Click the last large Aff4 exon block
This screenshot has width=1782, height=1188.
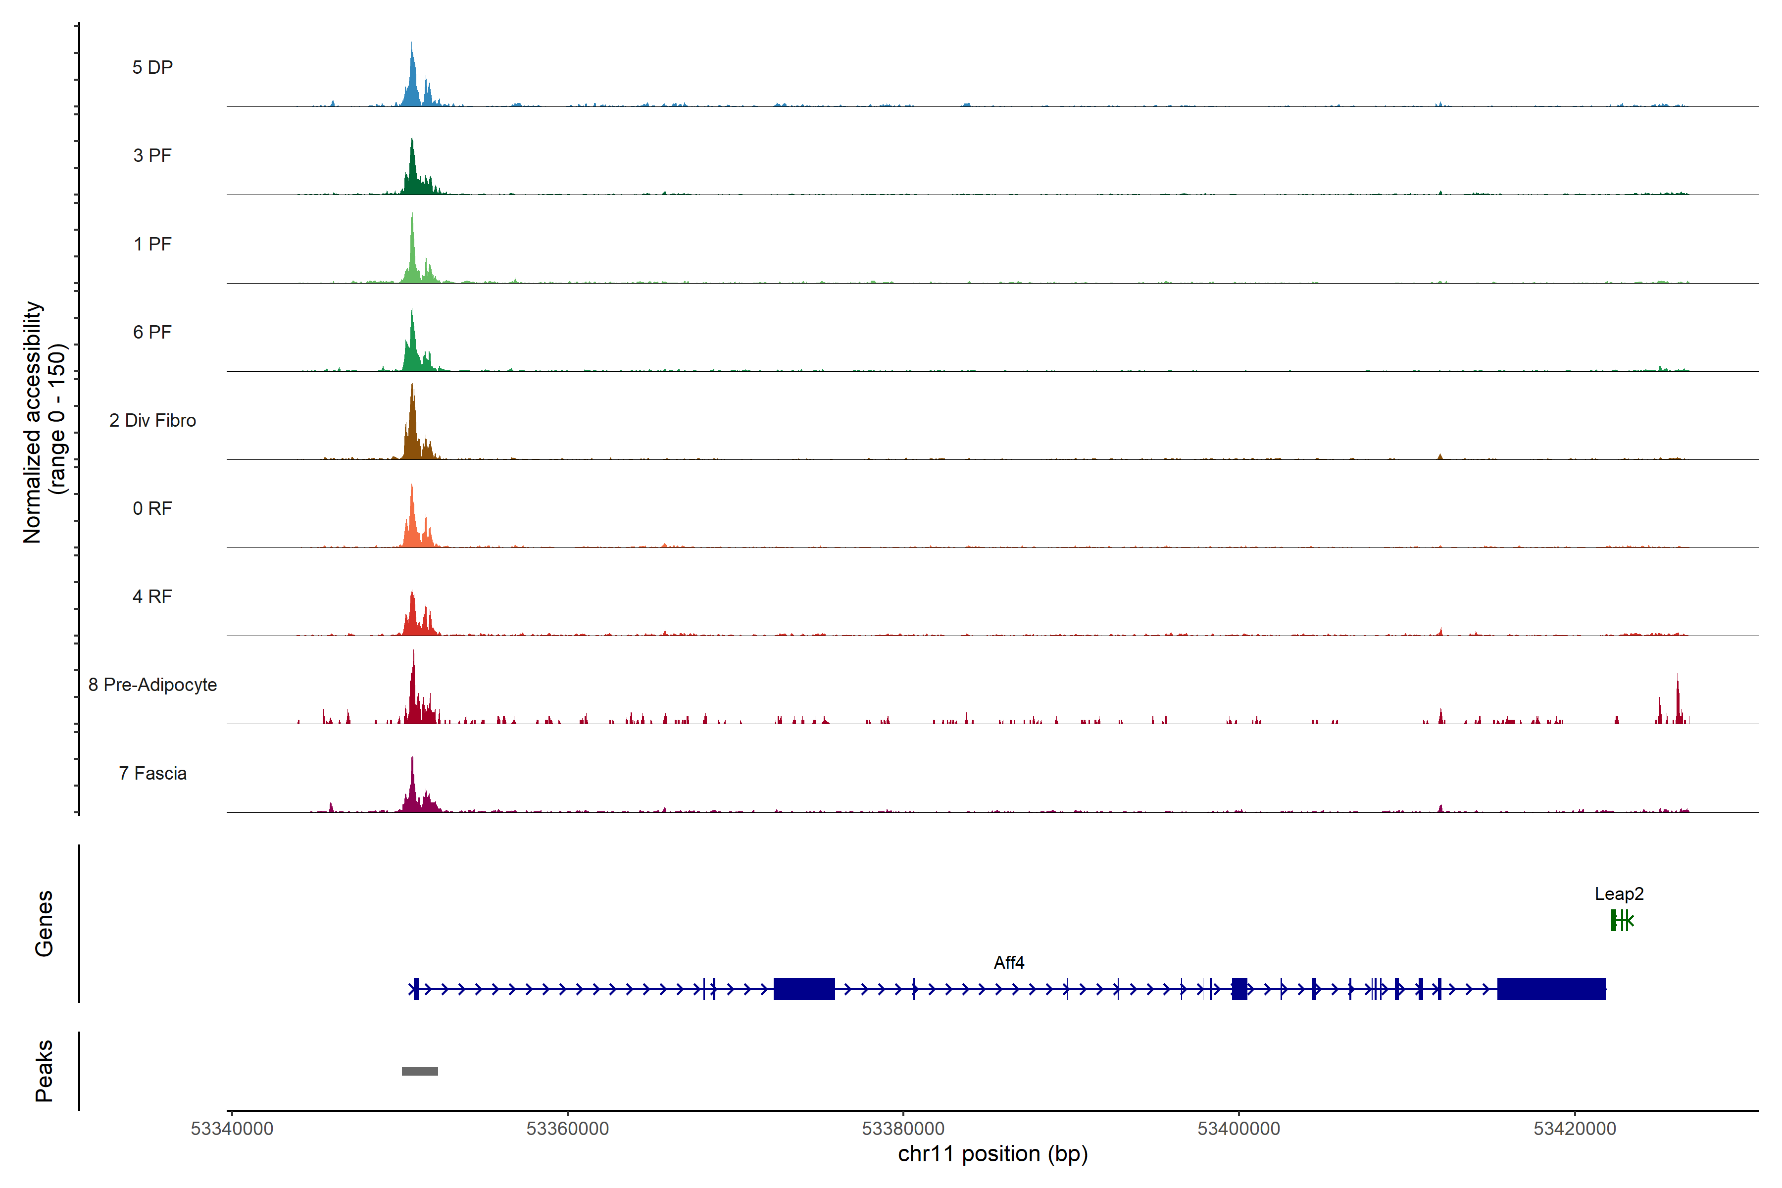(x=1551, y=989)
